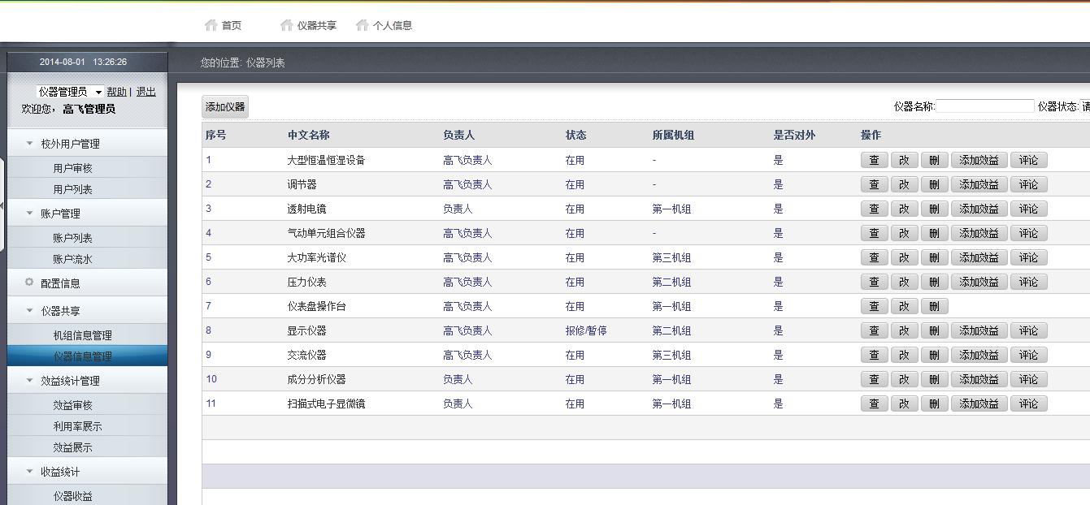
Task: Click the 帮助 help link
Action: (x=116, y=92)
